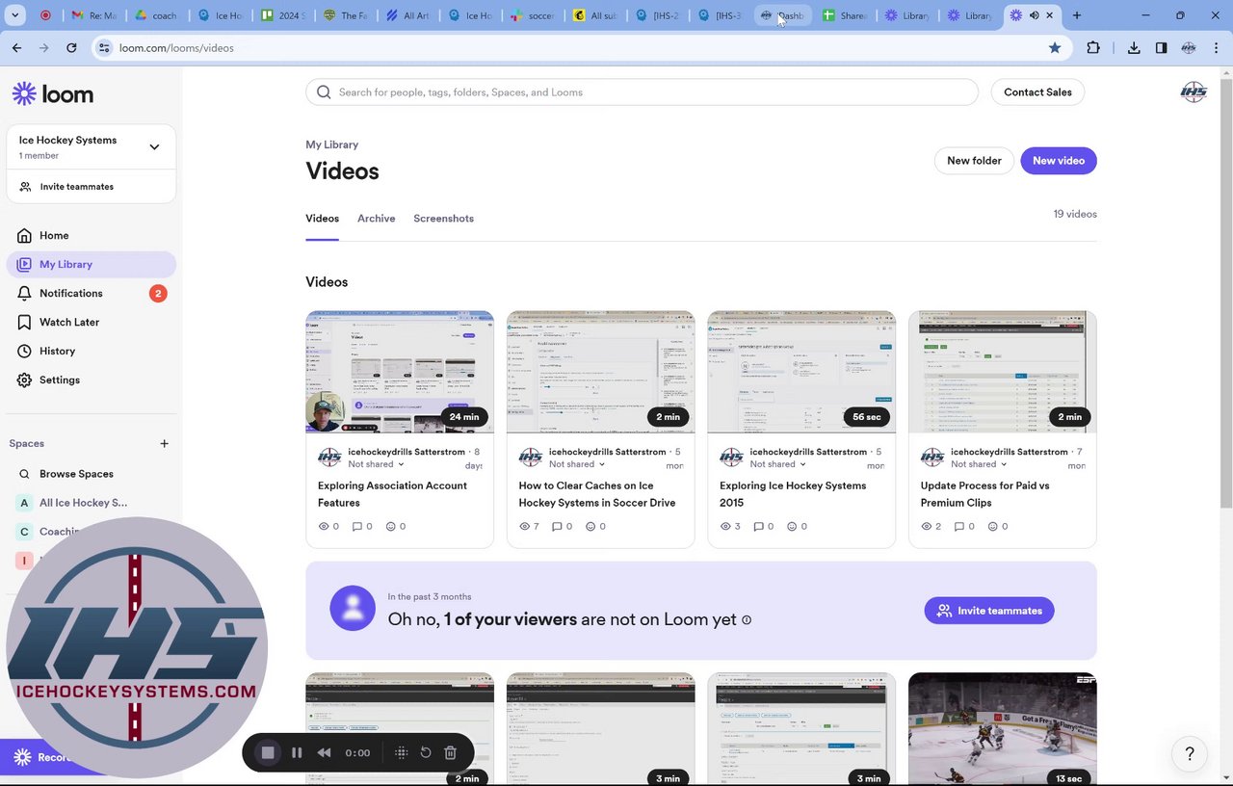Open Exploring Ice Hockey Systems 2015 thumbnail
The height and width of the screenshot is (786, 1233).
click(x=801, y=372)
